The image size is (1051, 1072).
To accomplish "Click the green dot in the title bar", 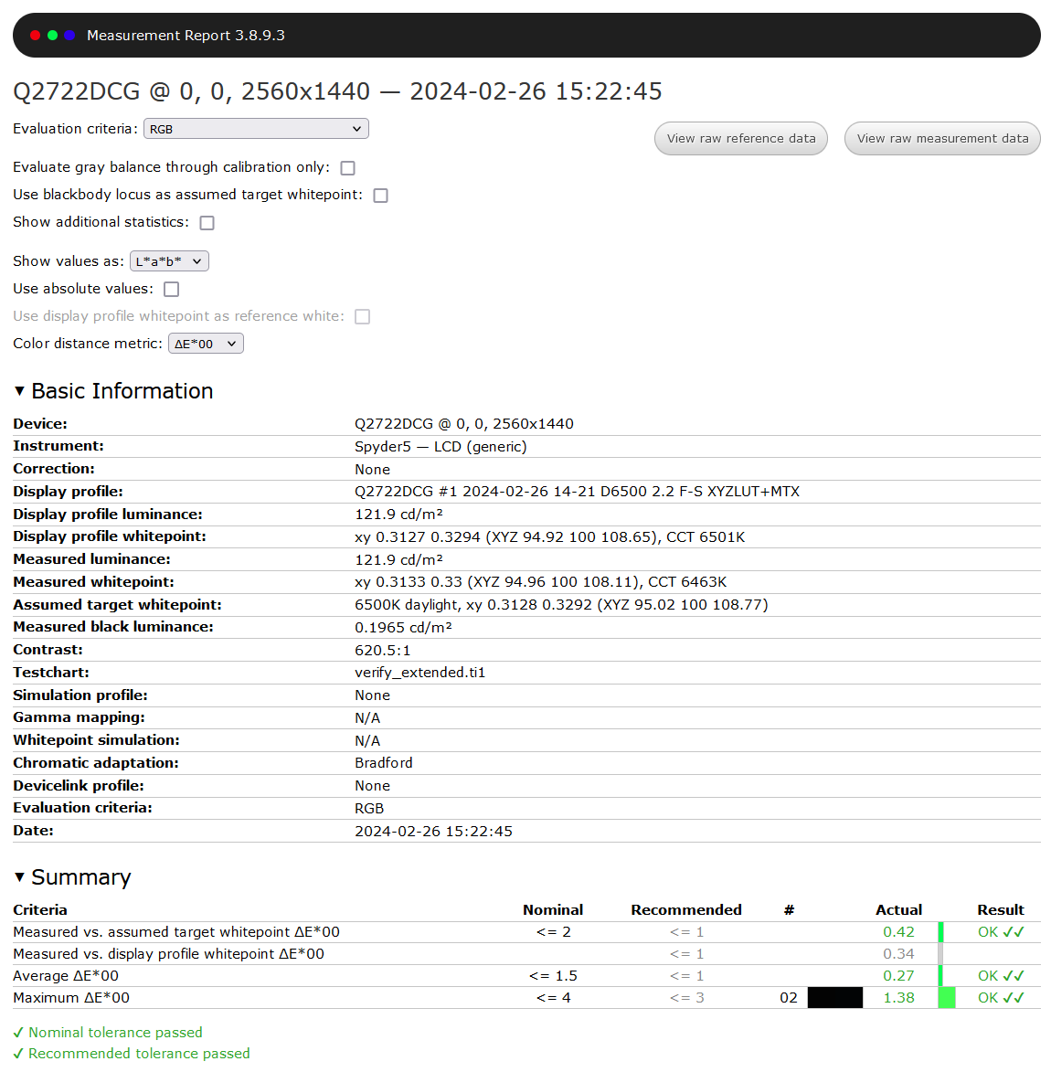I will click(x=53, y=36).
